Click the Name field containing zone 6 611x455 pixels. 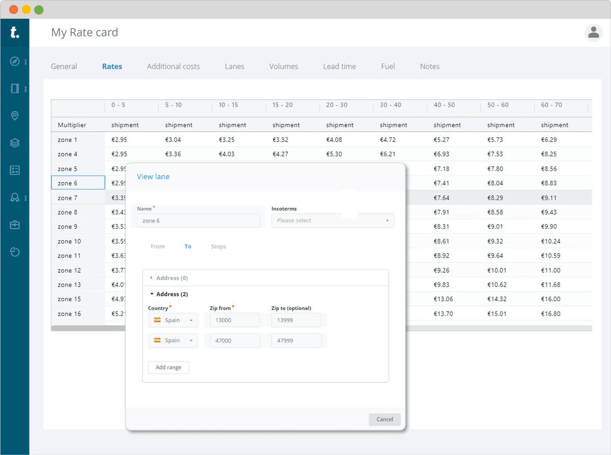point(198,220)
